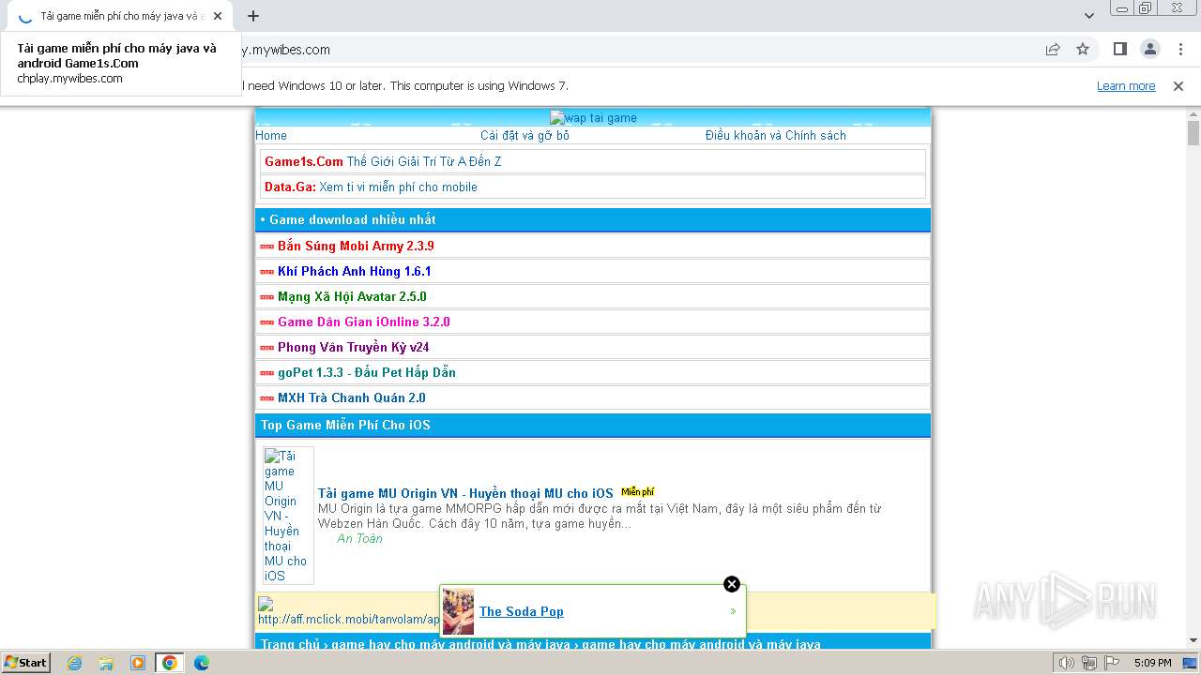The image size is (1201, 675).
Task: Click the page vertical scrollbar thumb
Action: click(x=1193, y=133)
